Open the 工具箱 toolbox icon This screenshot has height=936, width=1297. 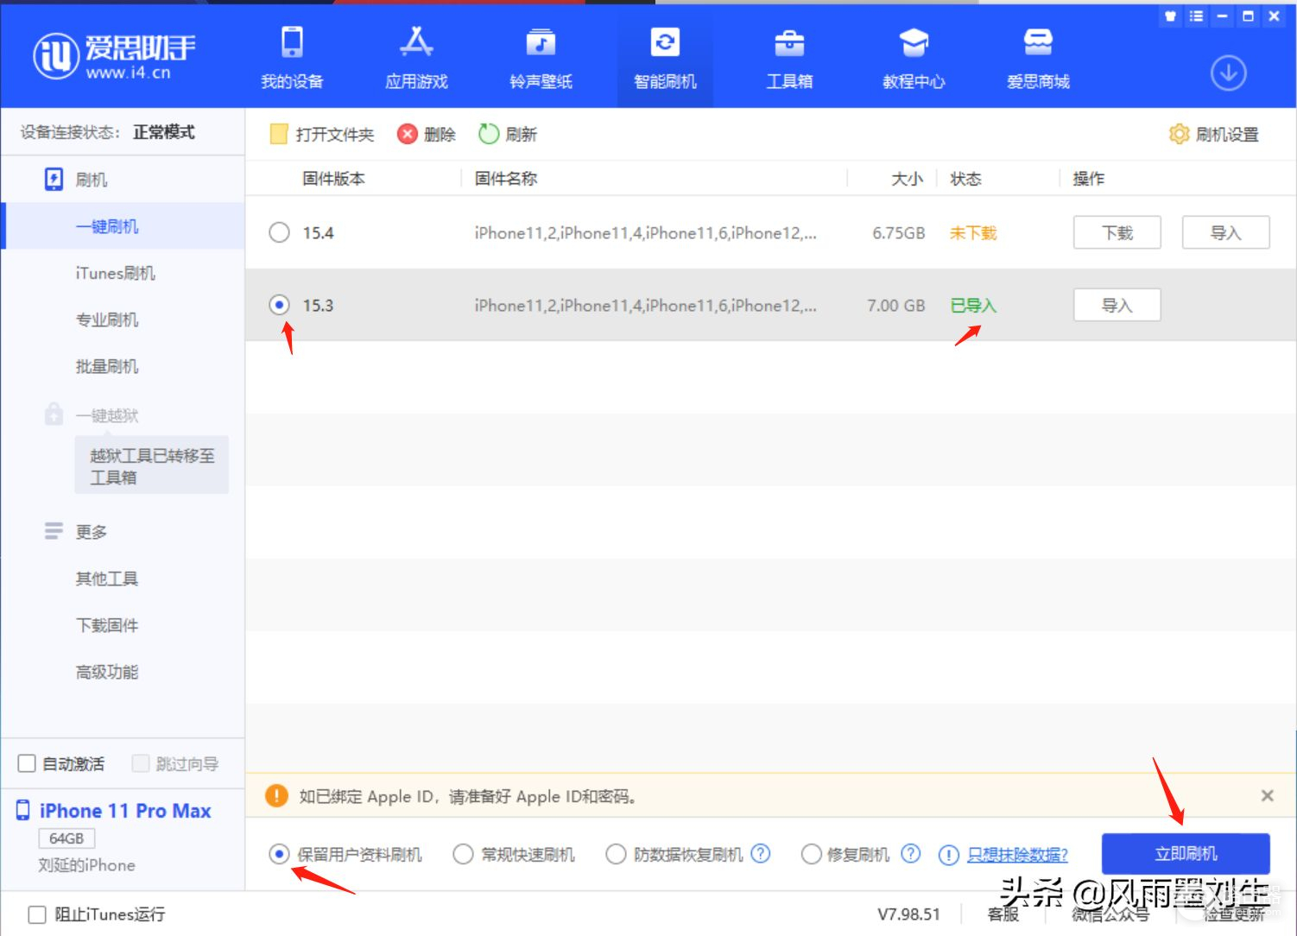pyautogui.click(x=789, y=42)
